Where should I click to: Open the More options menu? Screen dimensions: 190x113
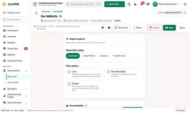(x=137, y=28)
